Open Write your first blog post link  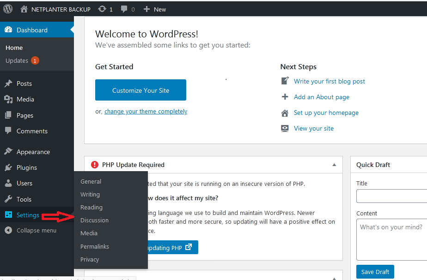[329, 81]
